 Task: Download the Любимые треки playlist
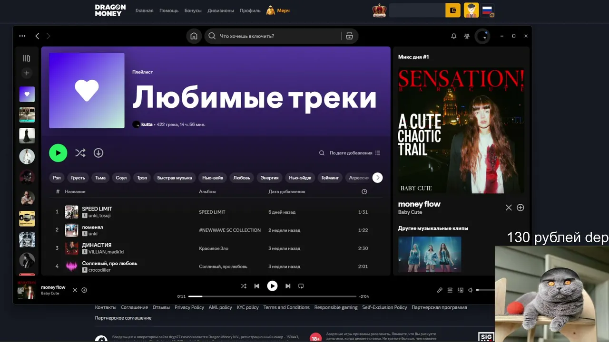(98, 153)
